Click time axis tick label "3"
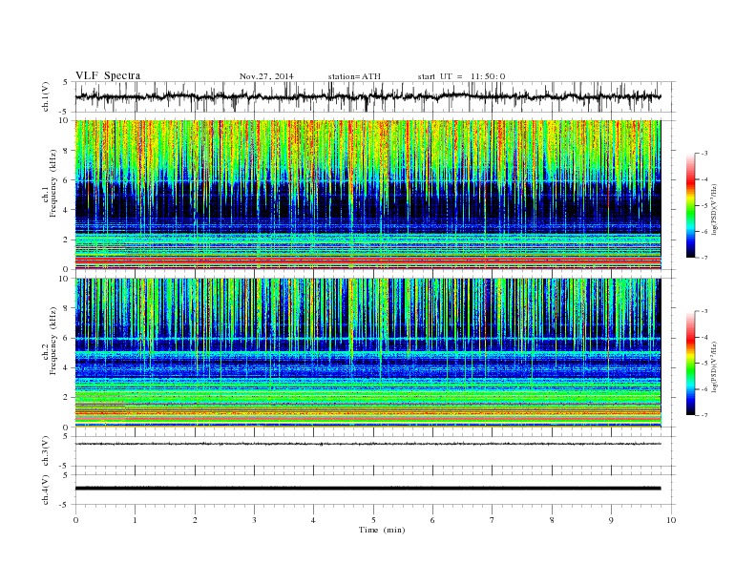 [x=254, y=520]
